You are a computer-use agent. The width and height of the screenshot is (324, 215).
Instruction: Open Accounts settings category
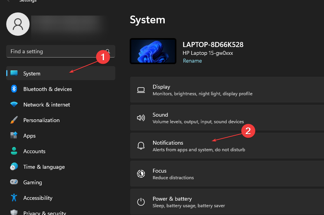point(61,151)
